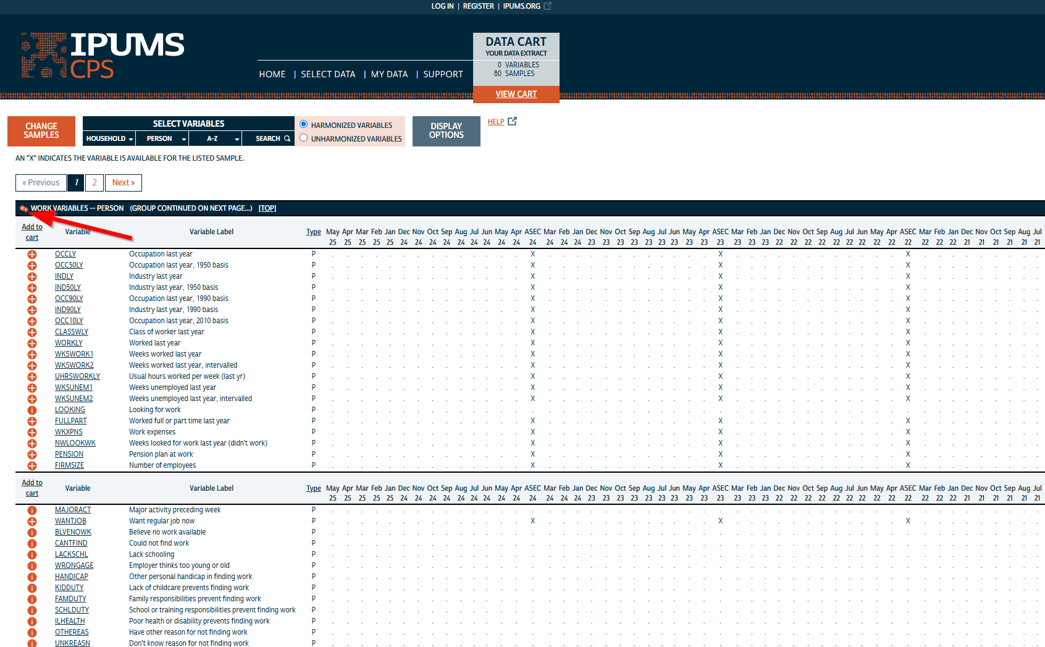Add CLASSWLY variable to cart
Viewport: 1045px width, 647px height.
point(32,332)
